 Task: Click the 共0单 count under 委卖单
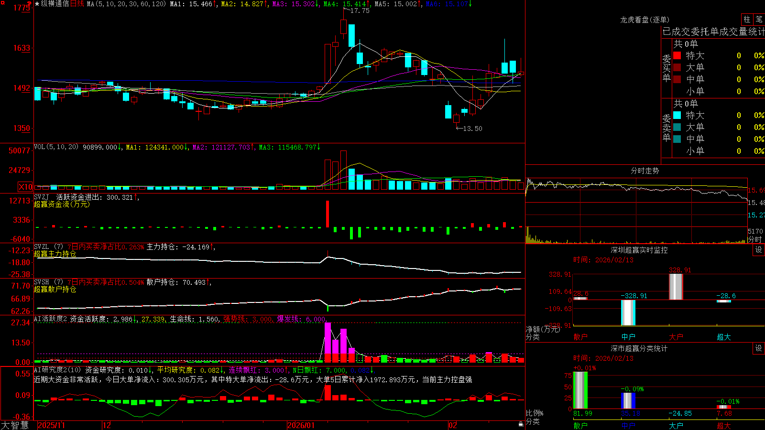click(686, 104)
